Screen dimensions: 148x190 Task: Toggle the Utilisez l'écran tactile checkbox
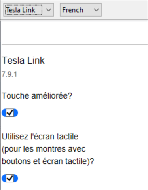click(x=10, y=178)
